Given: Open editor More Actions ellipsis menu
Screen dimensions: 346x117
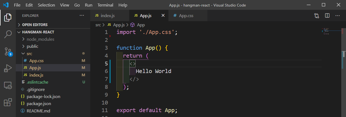Looking at the screenshot, I should 338,15.
